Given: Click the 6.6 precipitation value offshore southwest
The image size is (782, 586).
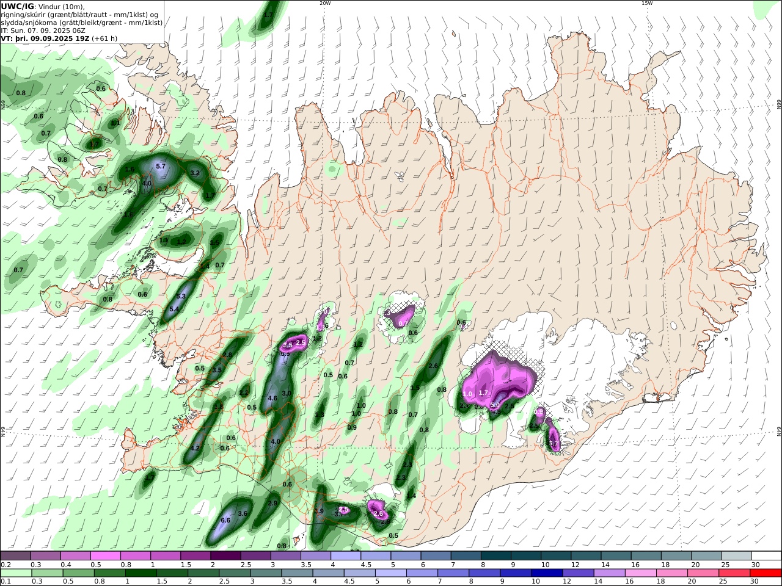Looking at the screenshot, I should (225, 521).
